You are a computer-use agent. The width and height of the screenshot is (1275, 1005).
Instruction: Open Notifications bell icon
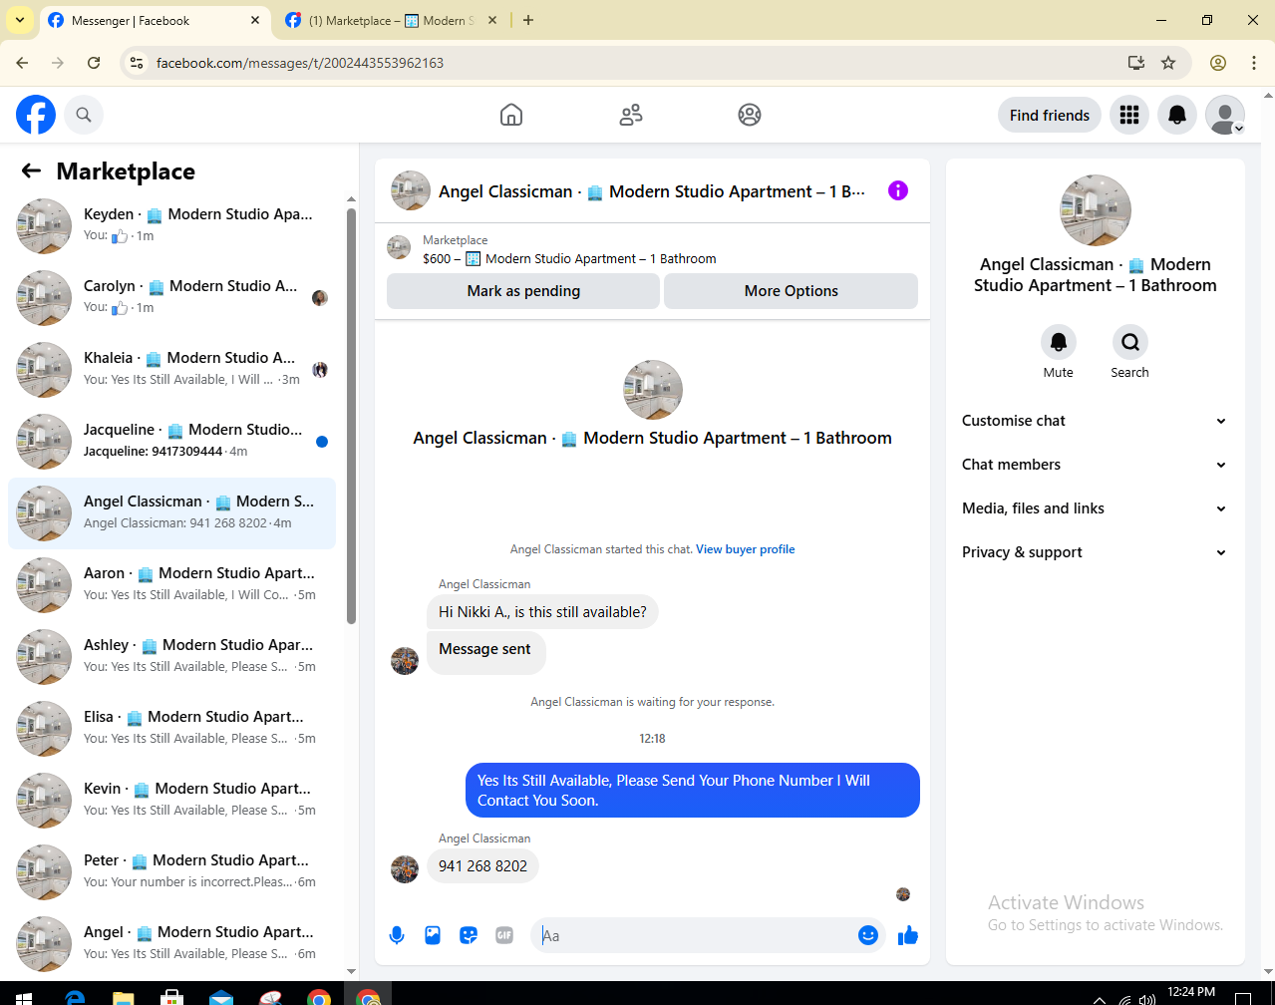tap(1177, 115)
